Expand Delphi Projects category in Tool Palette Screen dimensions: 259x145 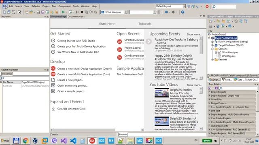click(x=210, y=92)
